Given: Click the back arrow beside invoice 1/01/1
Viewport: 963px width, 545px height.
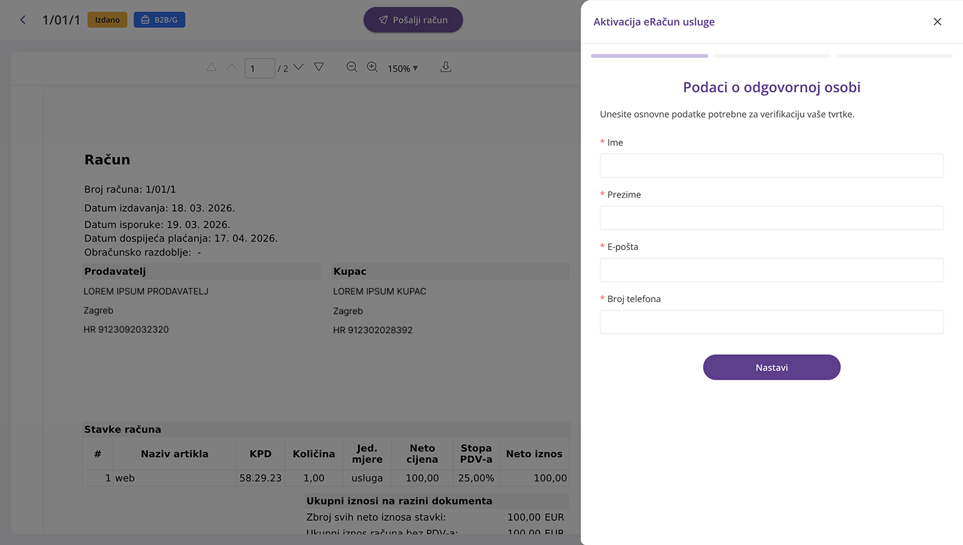Looking at the screenshot, I should click(23, 20).
